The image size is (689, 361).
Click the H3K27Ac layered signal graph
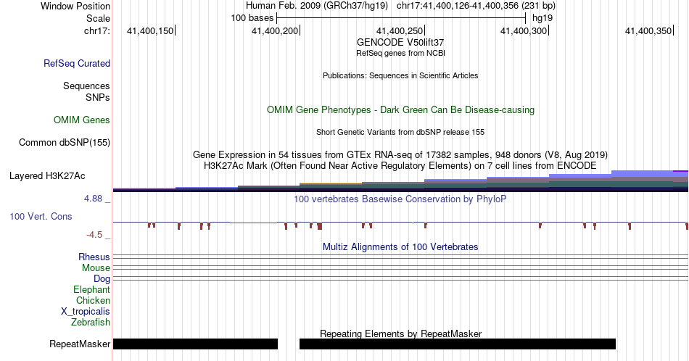400,181
